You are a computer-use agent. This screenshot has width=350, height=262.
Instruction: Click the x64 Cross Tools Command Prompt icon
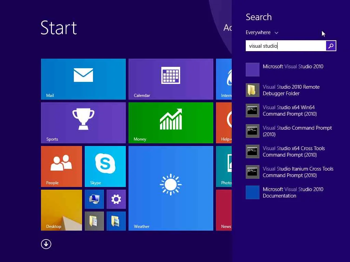[x=253, y=151]
